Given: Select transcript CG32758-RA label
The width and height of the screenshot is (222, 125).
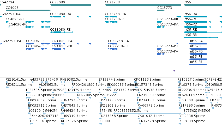Looking at the screenshot, I should [x=115, y=14].
